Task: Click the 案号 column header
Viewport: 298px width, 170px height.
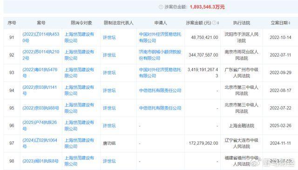Action: (41, 23)
